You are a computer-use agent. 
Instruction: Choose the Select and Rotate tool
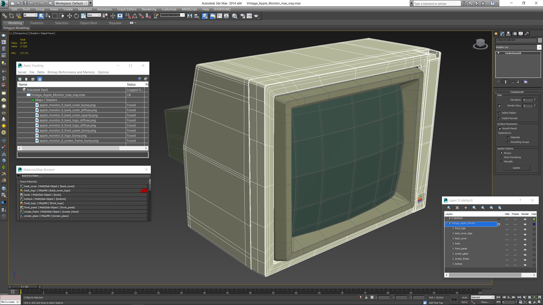click(76, 16)
